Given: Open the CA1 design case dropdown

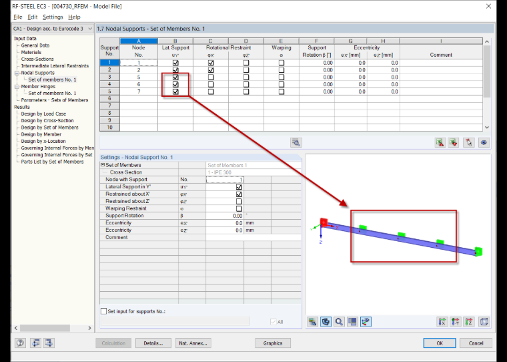Looking at the screenshot, I should click(90, 29).
